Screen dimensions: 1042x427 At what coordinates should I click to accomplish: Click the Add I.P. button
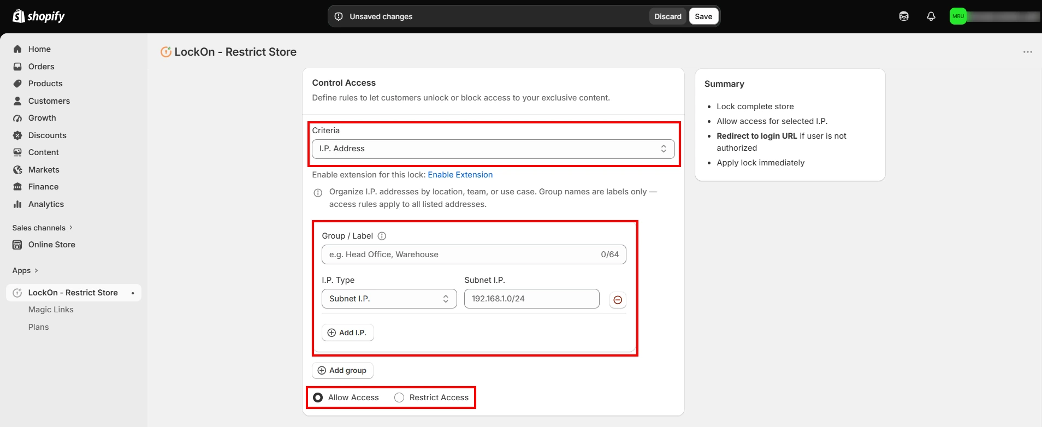pyautogui.click(x=348, y=333)
